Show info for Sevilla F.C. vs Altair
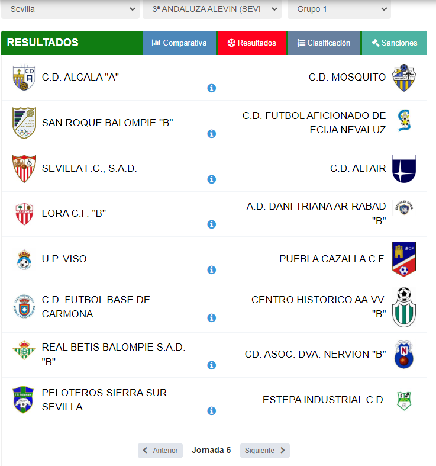Viewport: 436px width, 466px height. [211, 179]
